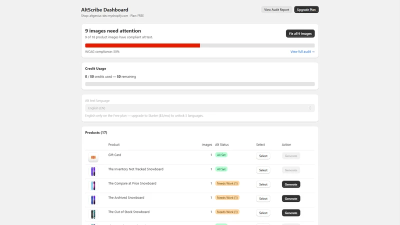Viewport: 400px width, 225px height.
Task: Click the Compare at Price Snowboard thumbnail
Action: tap(93, 185)
